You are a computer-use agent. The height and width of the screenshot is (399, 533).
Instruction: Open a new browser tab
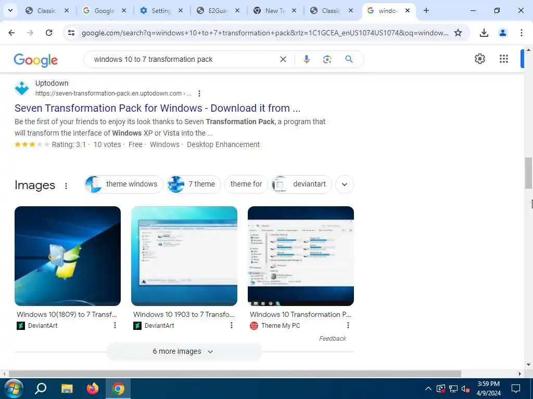426,10
